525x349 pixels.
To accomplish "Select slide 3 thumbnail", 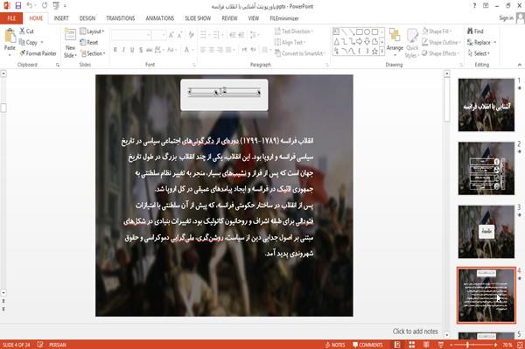I will (486, 232).
